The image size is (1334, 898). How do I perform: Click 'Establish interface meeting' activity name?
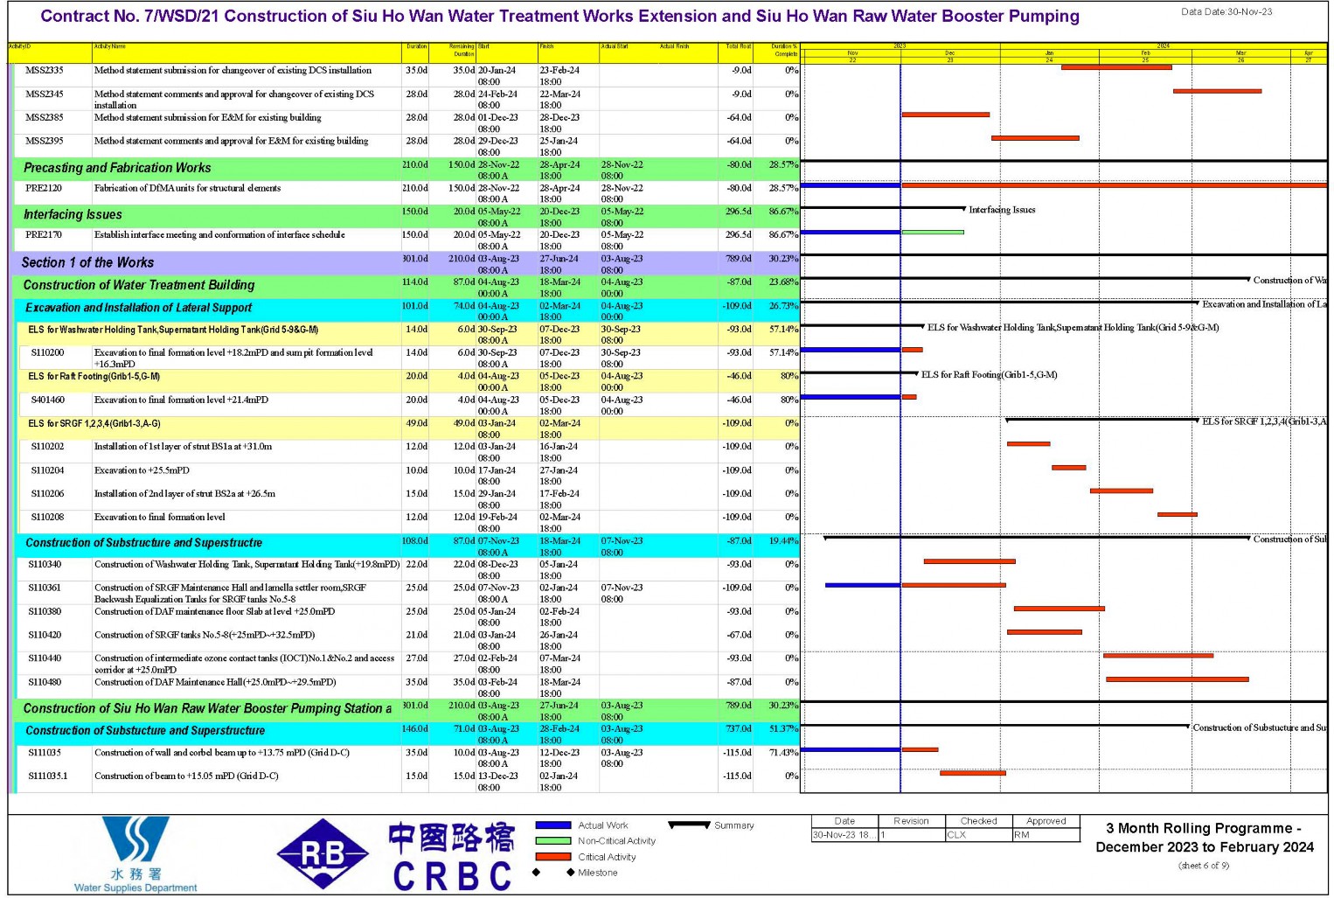219,235
